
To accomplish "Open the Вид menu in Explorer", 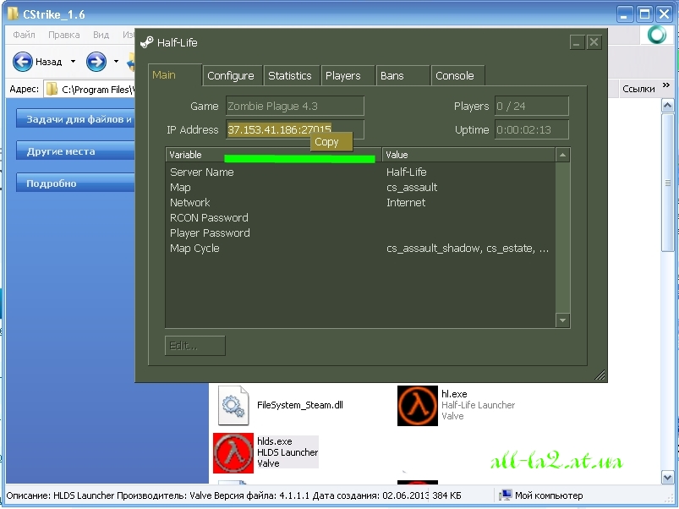I will point(101,35).
